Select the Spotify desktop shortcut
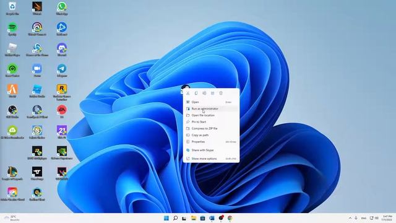This screenshot has width=396, height=223. pyautogui.click(x=12, y=29)
